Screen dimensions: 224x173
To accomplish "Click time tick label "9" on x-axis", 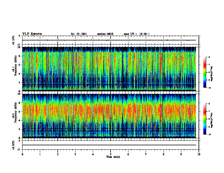I will click(181, 154).
